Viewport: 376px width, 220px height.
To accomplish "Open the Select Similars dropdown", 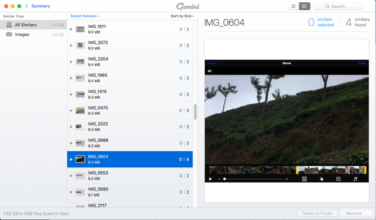I will [85, 16].
